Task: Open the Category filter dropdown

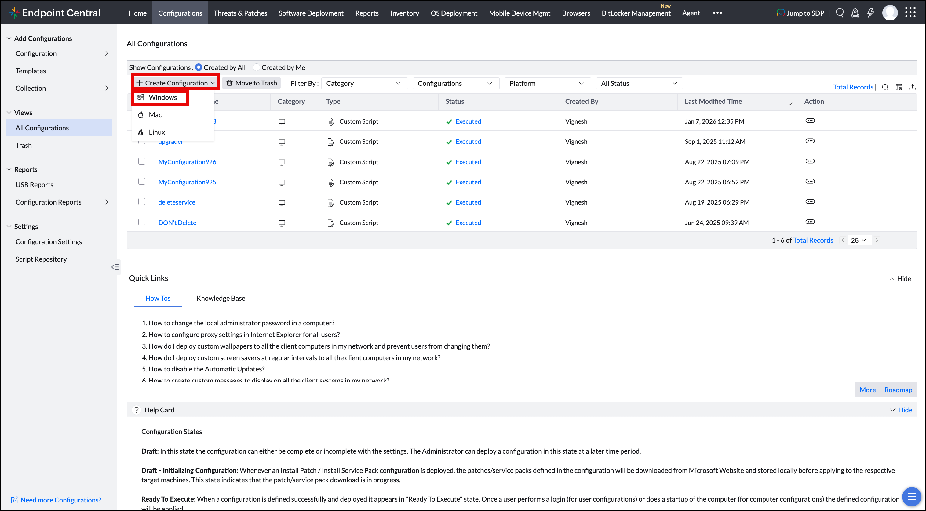Action: click(364, 83)
